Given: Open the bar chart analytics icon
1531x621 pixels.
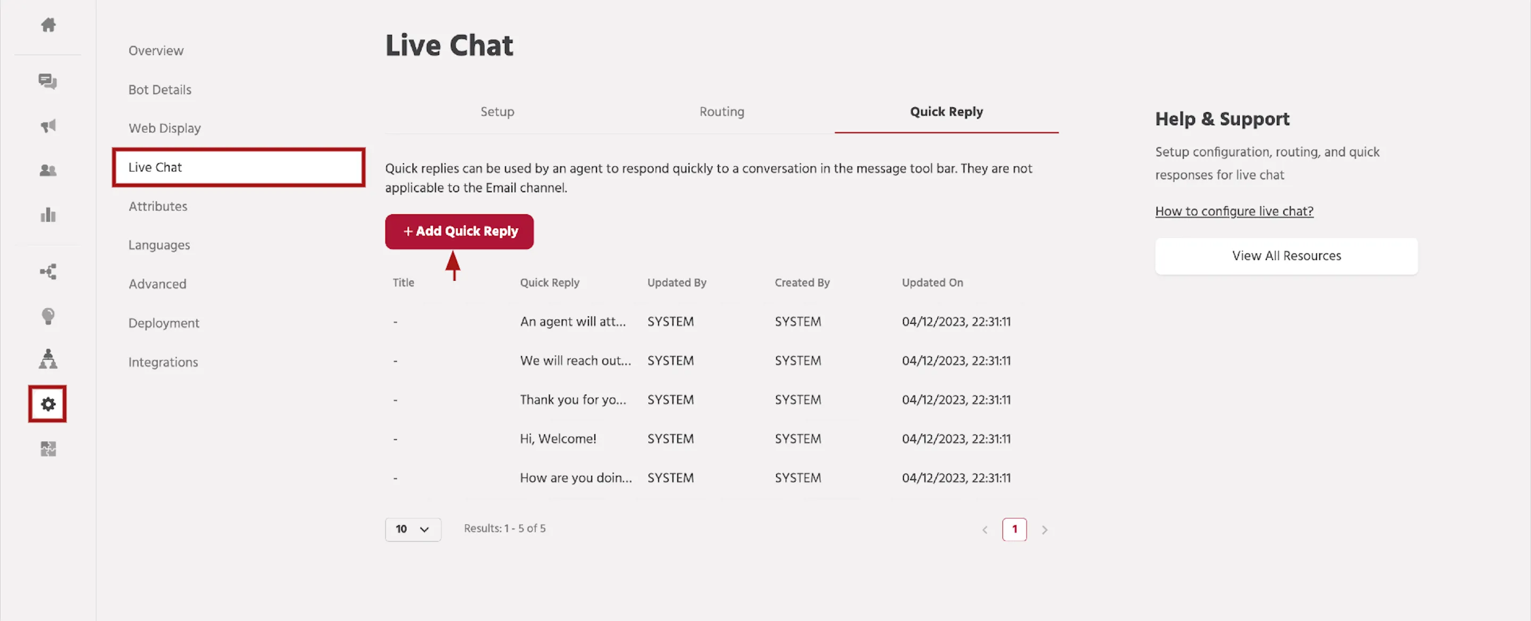Looking at the screenshot, I should point(48,214).
